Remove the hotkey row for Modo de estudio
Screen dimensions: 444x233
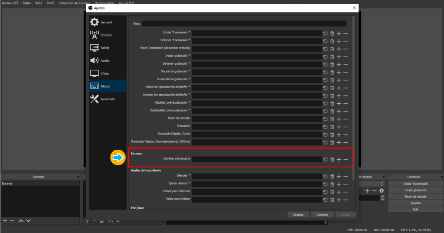[x=346, y=118]
